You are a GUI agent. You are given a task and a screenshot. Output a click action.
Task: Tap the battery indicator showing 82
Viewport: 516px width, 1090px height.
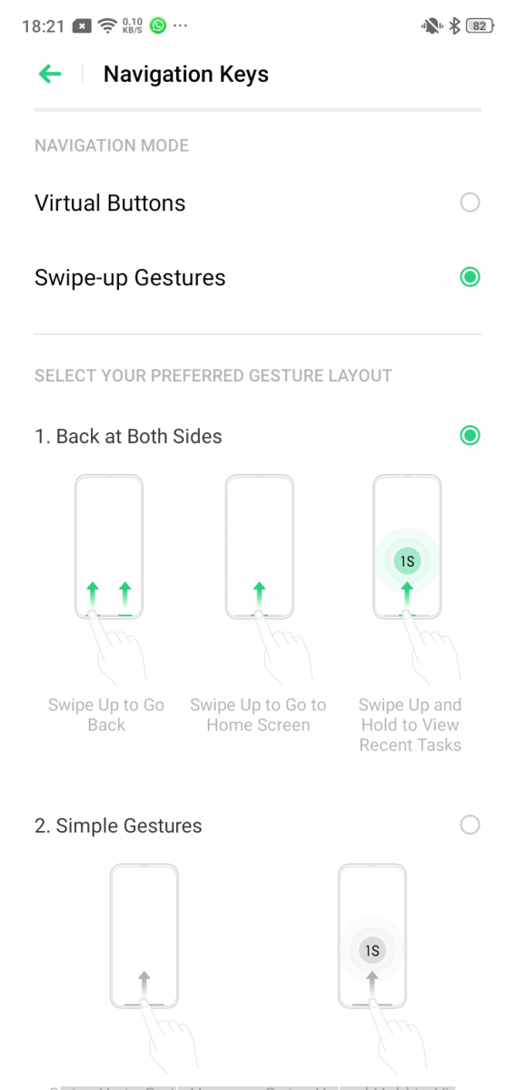coord(480,26)
